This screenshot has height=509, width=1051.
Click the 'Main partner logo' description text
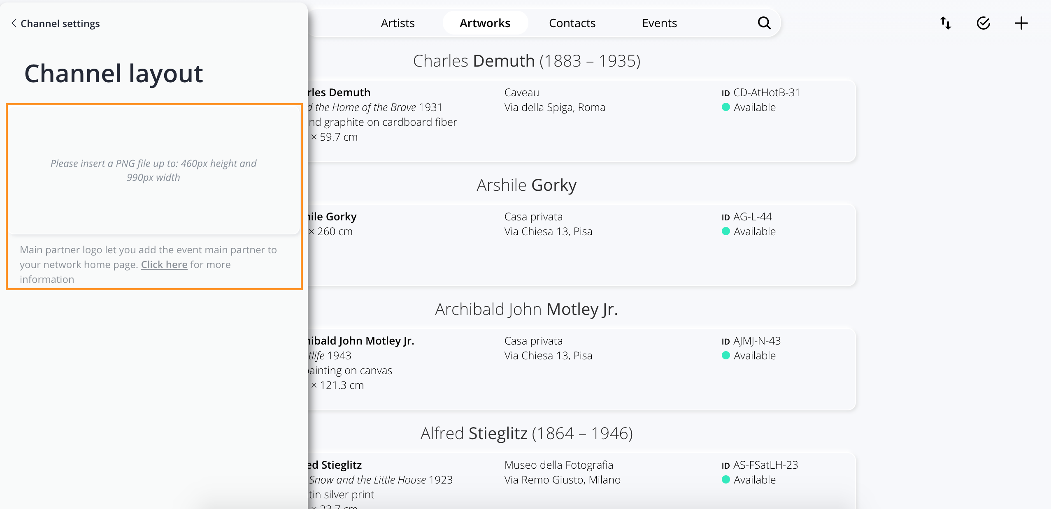(148, 264)
